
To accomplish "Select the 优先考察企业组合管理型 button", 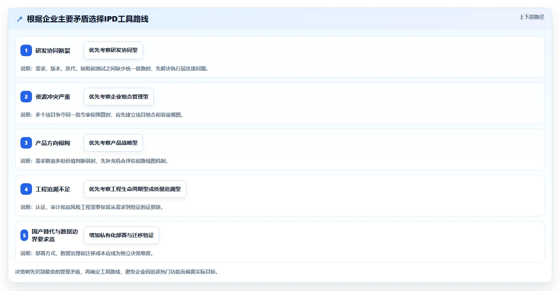I will (119, 97).
